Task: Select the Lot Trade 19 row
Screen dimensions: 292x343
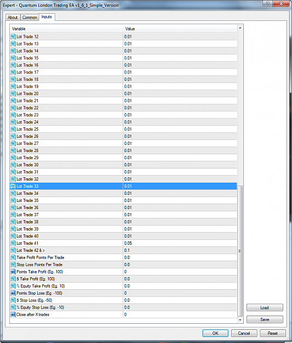Action: 123,86
